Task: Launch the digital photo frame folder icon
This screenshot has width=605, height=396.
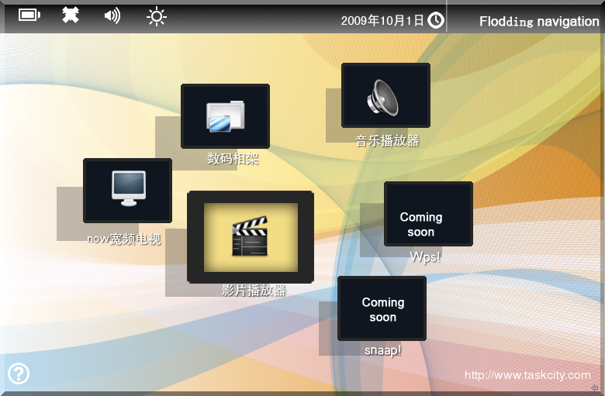Action: coord(225,116)
